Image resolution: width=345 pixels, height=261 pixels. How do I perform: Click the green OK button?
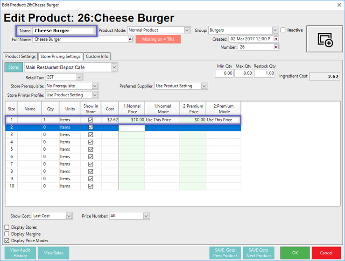pyautogui.click(x=295, y=253)
